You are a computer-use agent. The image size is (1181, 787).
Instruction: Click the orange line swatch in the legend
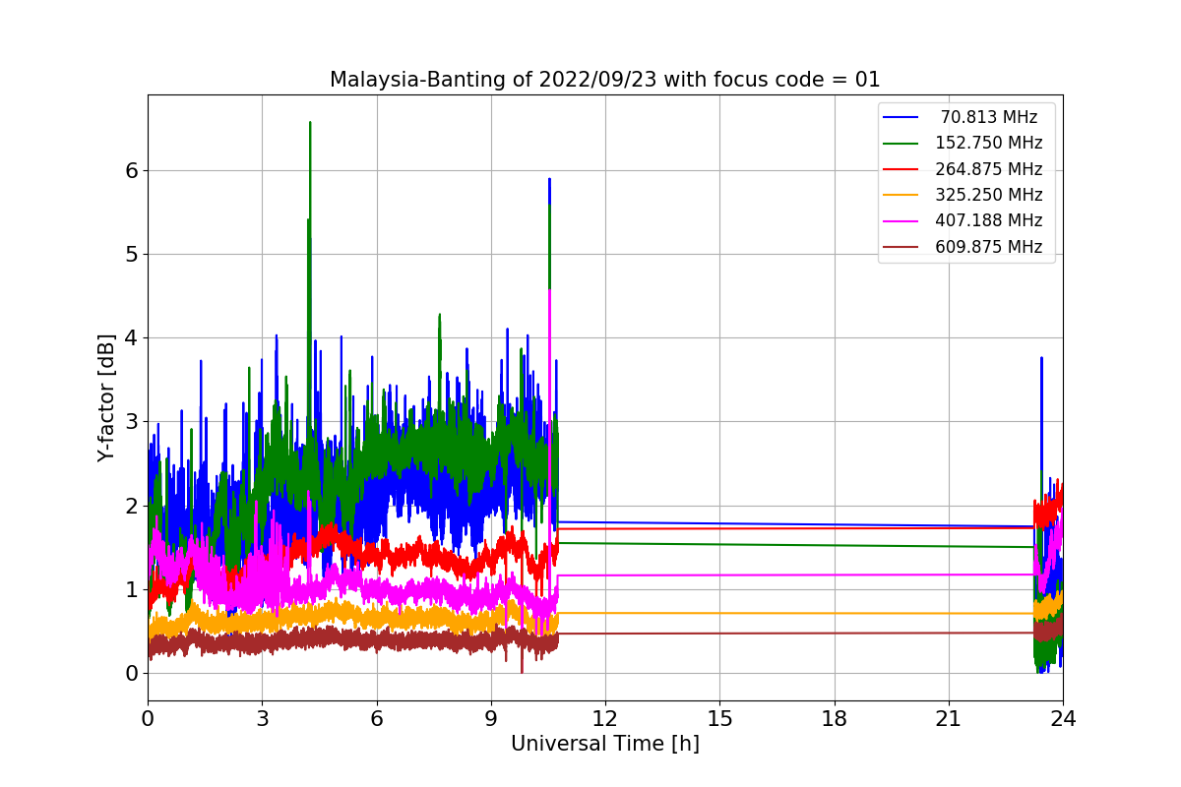coord(901,195)
